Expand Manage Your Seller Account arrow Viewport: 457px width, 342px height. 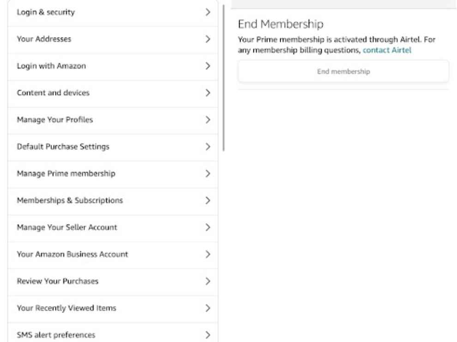coord(208,227)
